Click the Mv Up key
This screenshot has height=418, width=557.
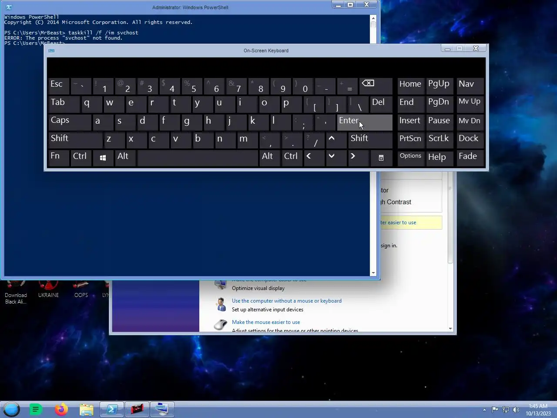470,104
